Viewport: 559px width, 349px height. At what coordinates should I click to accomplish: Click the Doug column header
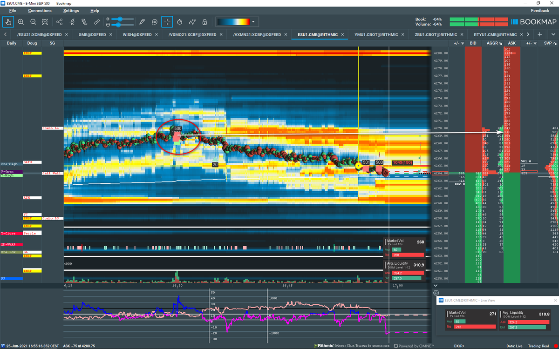(32, 43)
